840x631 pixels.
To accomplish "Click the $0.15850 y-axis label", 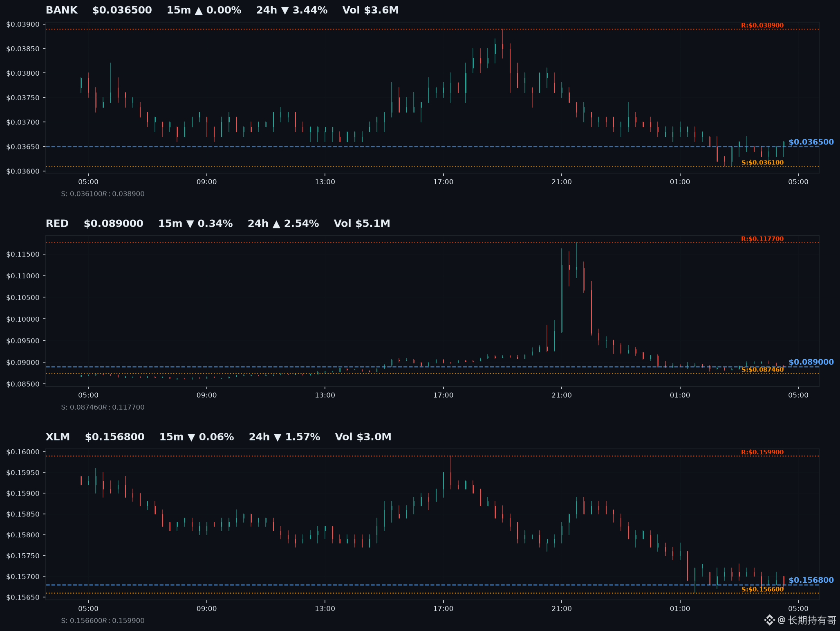I will click(x=23, y=514).
